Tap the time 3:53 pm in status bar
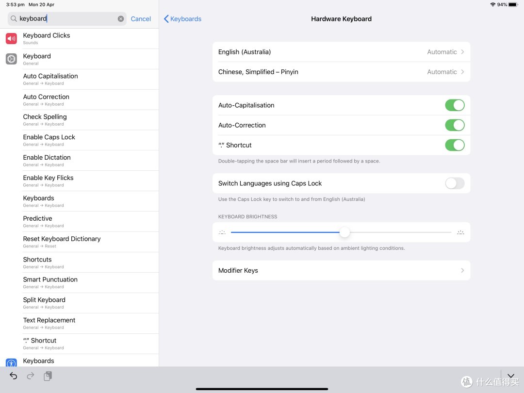Viewport: 524px width, 393px height. click(x=16, y=5)
